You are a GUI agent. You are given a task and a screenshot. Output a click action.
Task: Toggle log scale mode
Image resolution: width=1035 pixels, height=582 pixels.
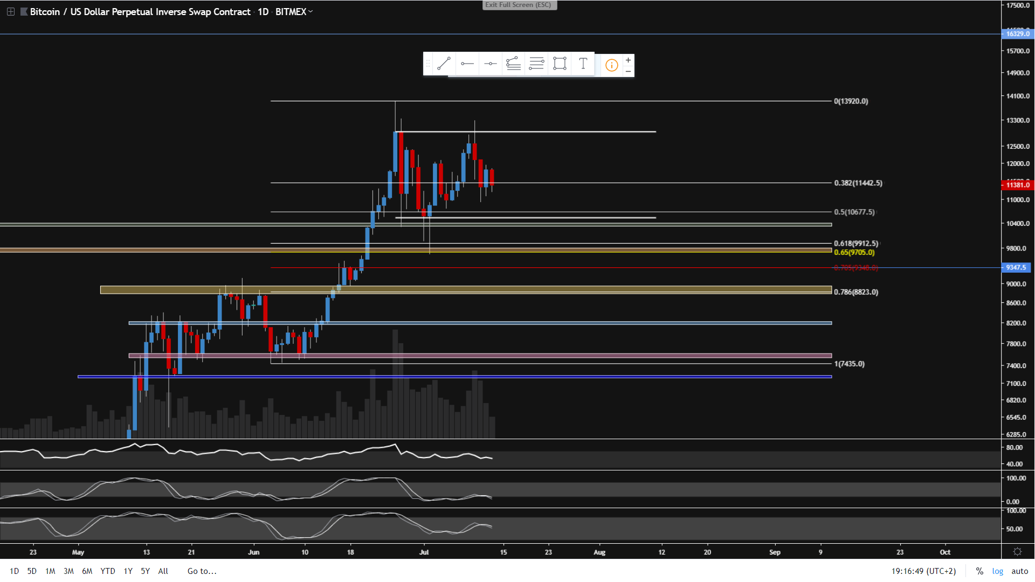[x=998, y=571]
